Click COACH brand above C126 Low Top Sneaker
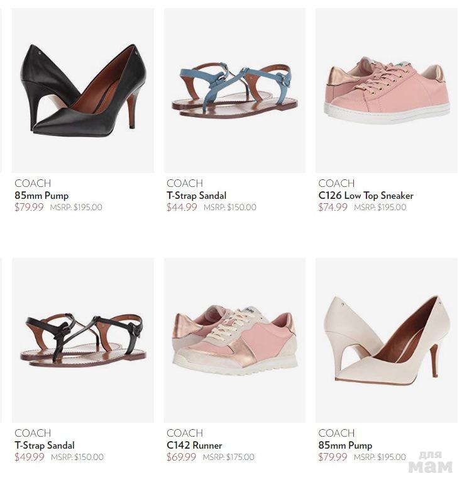Image resolution: width=462 pixels, height=482 pixels. (336, 183)
